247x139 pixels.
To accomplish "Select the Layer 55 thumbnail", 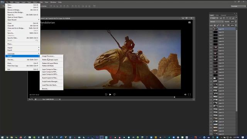I will 215,41.
